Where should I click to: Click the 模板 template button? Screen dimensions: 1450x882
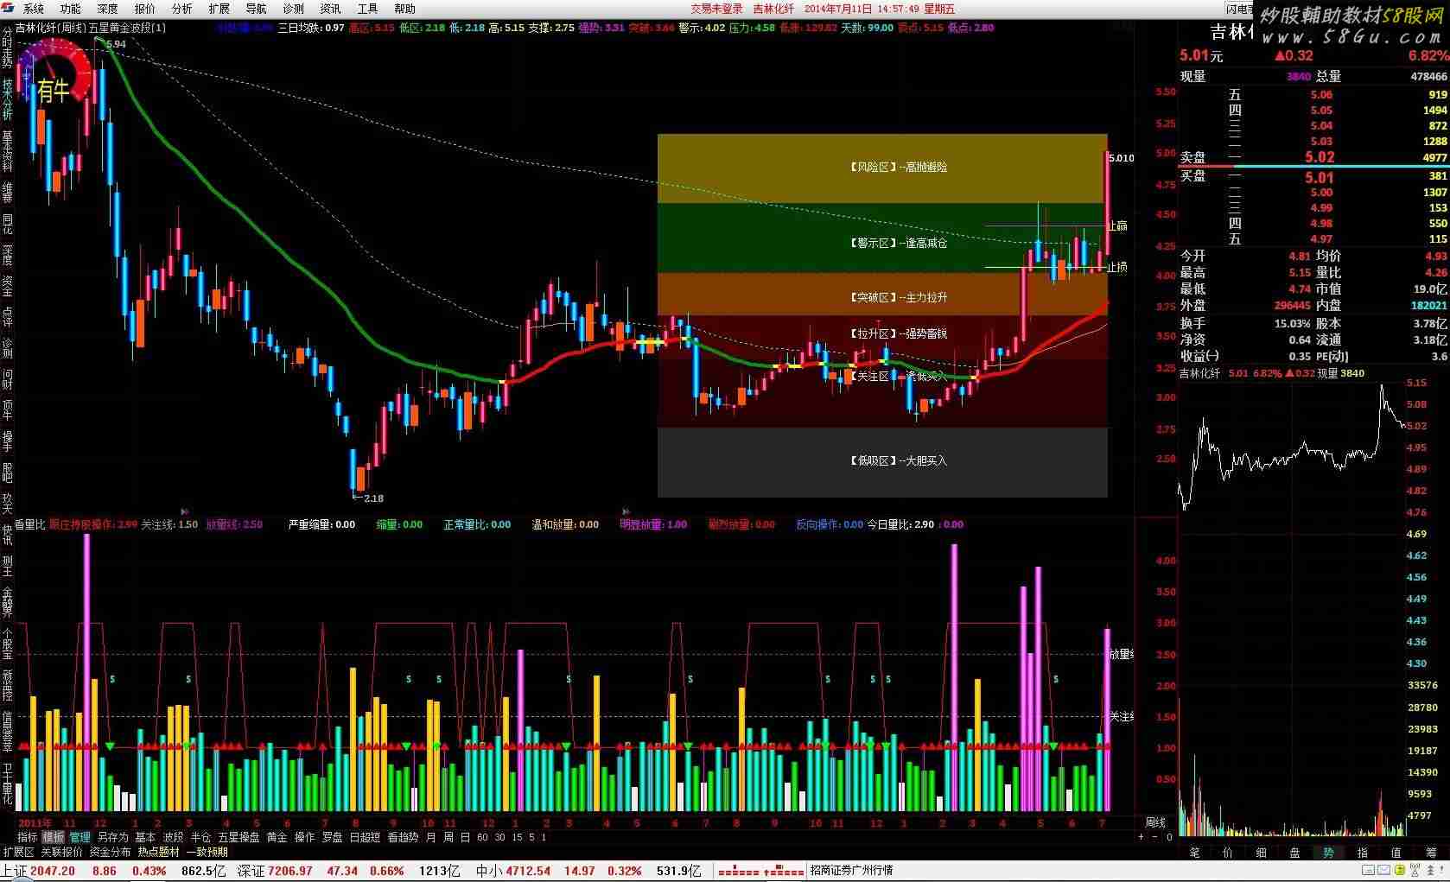tap(54, 837)
